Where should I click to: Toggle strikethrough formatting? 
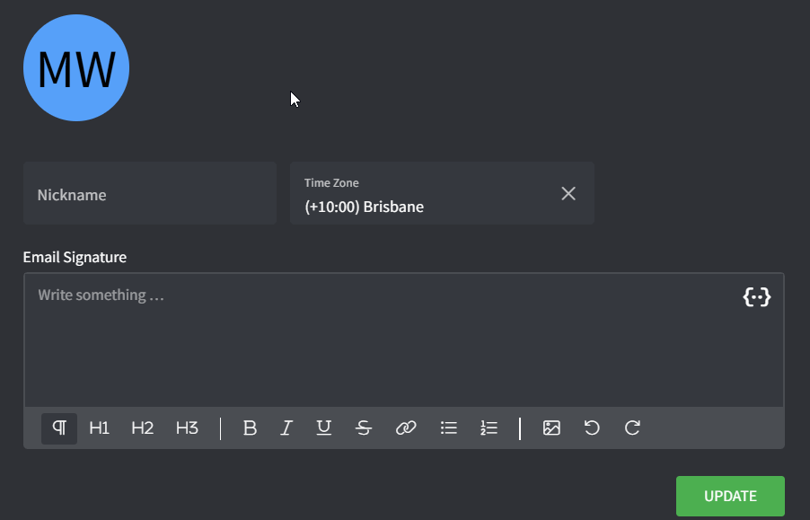pyautogui.click(x=364, y=428)
